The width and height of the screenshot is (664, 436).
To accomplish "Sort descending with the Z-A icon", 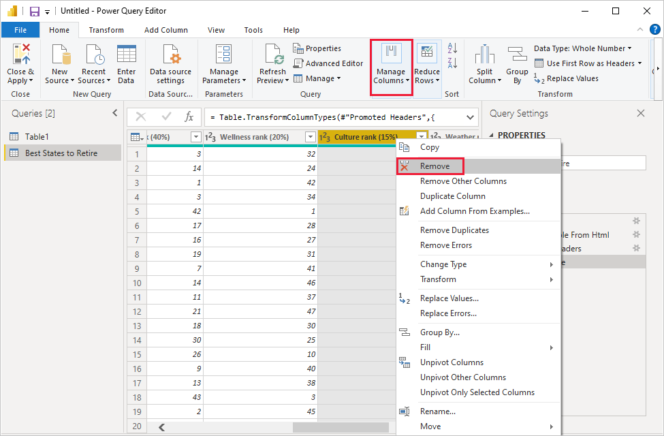I will tap(452, 63).
